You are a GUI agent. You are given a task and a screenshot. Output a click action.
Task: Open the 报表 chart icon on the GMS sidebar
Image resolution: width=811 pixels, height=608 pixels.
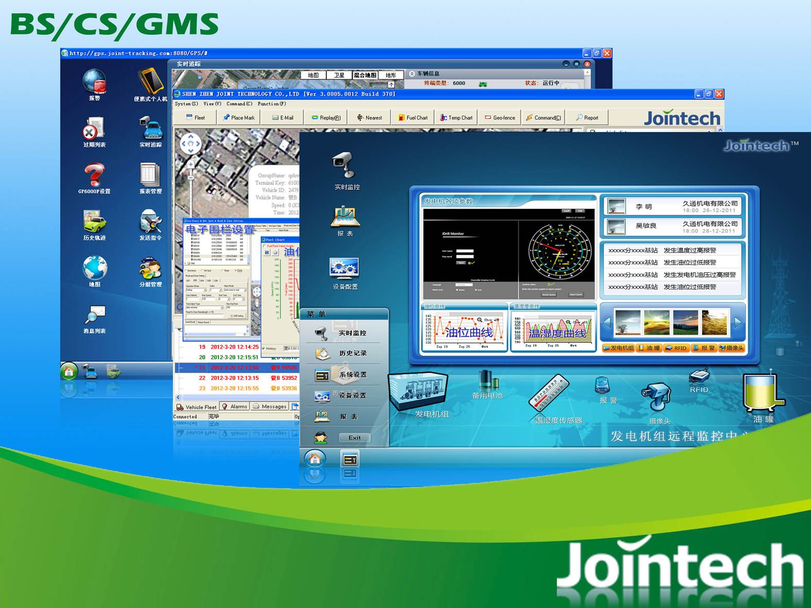point(345,221)
